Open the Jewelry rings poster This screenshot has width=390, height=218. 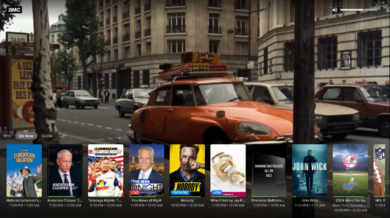coord(228,170)
